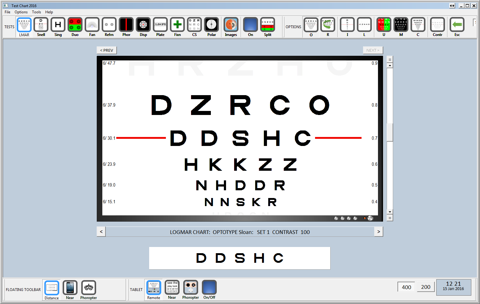This screenshot has height=304, width=480.
Task: Click the chart scrollbar down arrow
Action: (x=390, y=212)
